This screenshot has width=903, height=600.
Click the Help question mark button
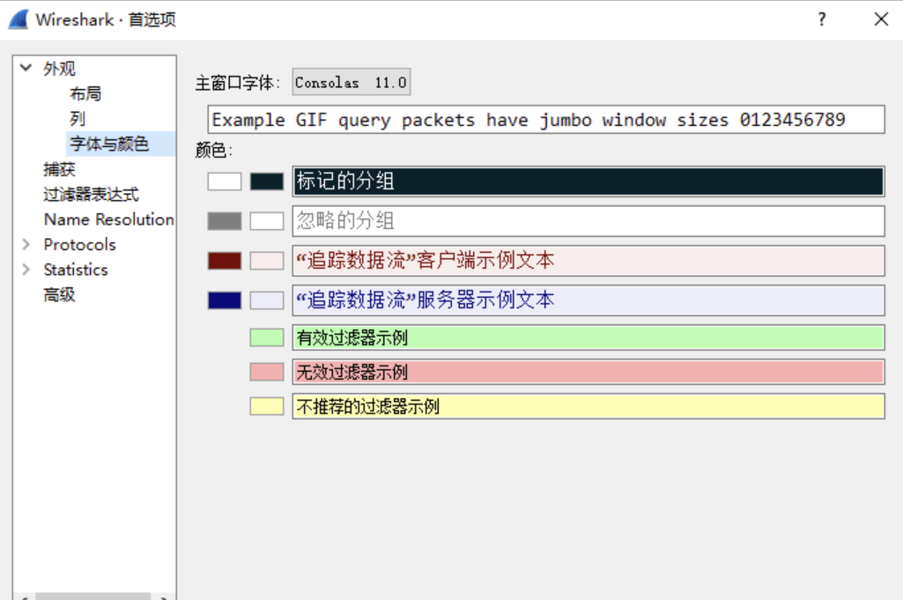(820, 19)
